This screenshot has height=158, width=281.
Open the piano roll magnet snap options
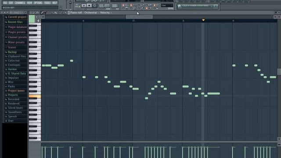[x=37, y=13]
